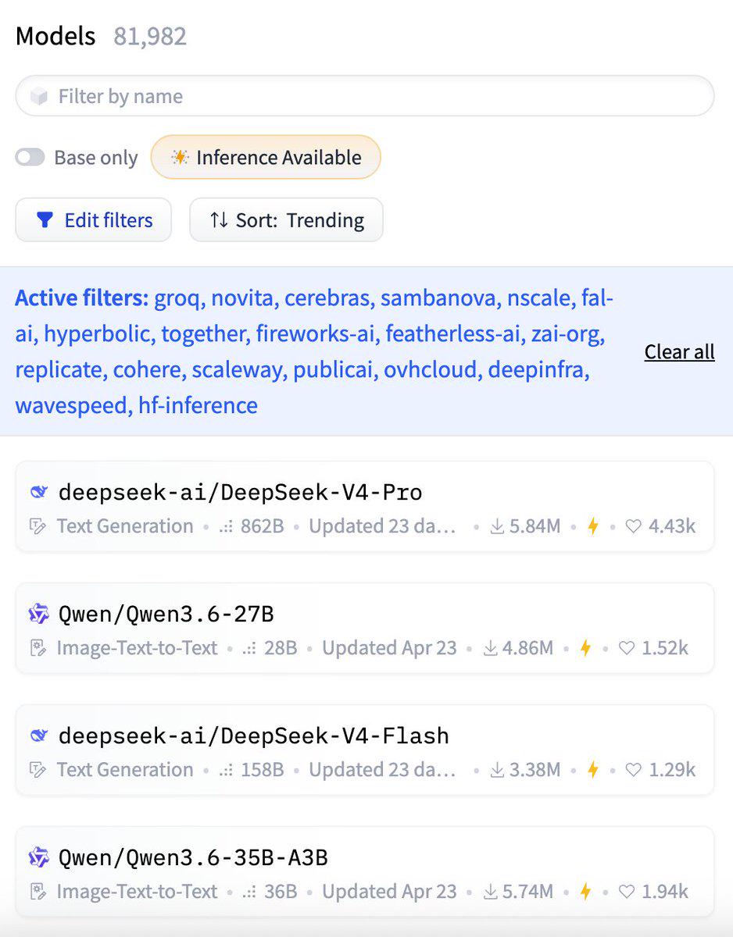This screenshot has height=937, width=733.
Task: Click the heart icon showing 1.94k likes
Action: pyautogui.click(x=627, y=892)
